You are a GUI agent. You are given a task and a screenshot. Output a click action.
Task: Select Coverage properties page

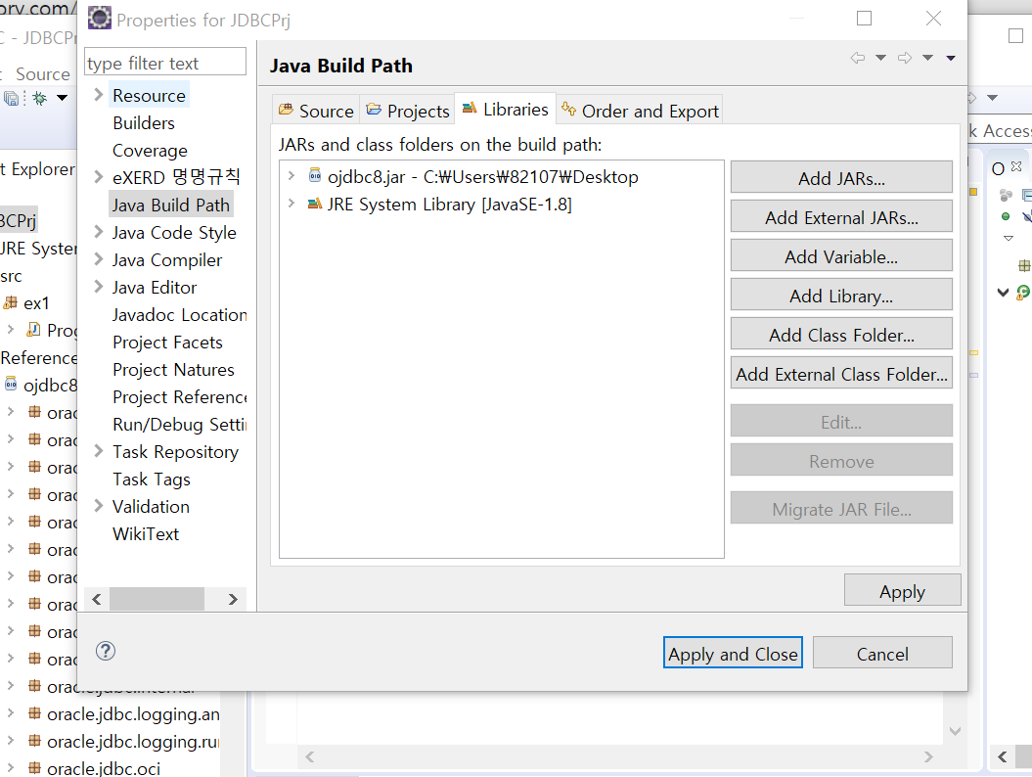150,151
